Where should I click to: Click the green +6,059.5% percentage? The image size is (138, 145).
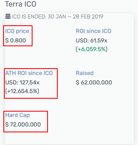click(x=92, y=49)
